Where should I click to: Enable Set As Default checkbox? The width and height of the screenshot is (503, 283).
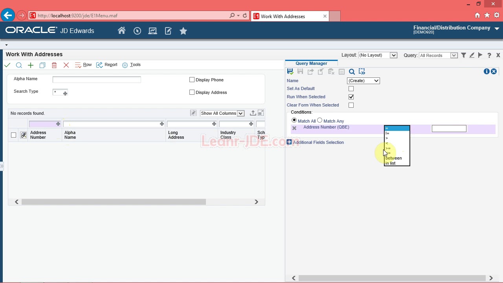pos(351,89)
